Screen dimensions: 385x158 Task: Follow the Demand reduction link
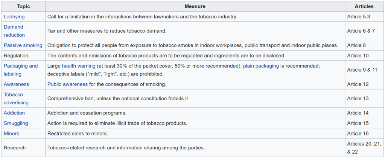(x=14, y=31)
